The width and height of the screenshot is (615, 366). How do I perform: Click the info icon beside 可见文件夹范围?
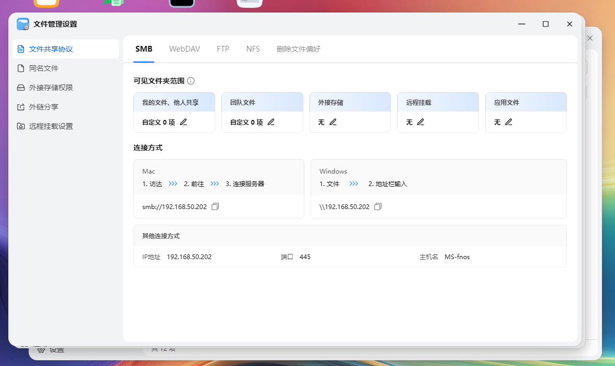191,81
